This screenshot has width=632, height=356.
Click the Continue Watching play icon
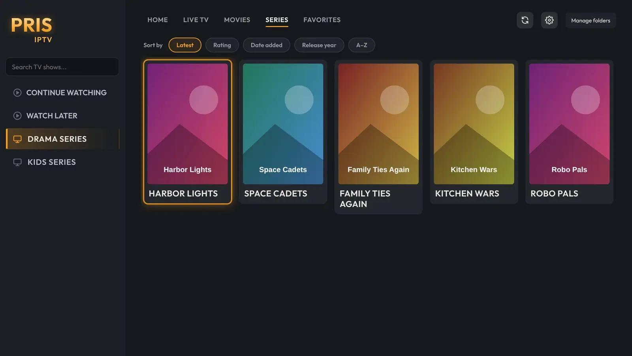coord(17,93)
